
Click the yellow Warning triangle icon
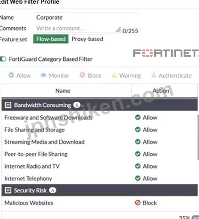tap(114, 76)
